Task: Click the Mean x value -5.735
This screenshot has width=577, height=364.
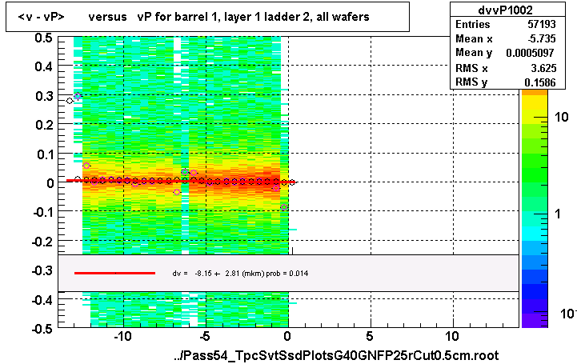Action: pos(541,38)
